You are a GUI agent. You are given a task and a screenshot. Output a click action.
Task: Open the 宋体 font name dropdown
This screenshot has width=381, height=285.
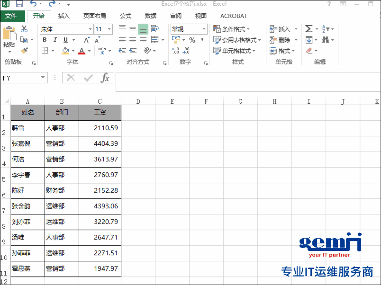coord(90,29)
